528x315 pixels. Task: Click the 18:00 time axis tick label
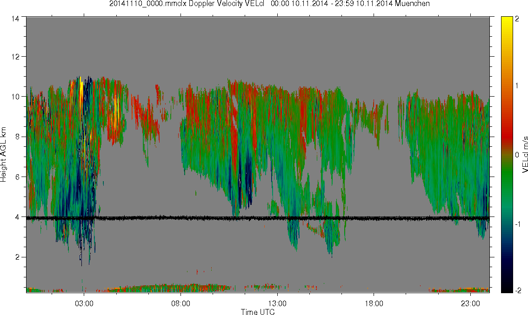tap(374, 303)
